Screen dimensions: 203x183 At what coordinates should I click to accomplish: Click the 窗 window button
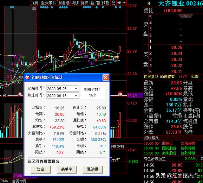98,3
